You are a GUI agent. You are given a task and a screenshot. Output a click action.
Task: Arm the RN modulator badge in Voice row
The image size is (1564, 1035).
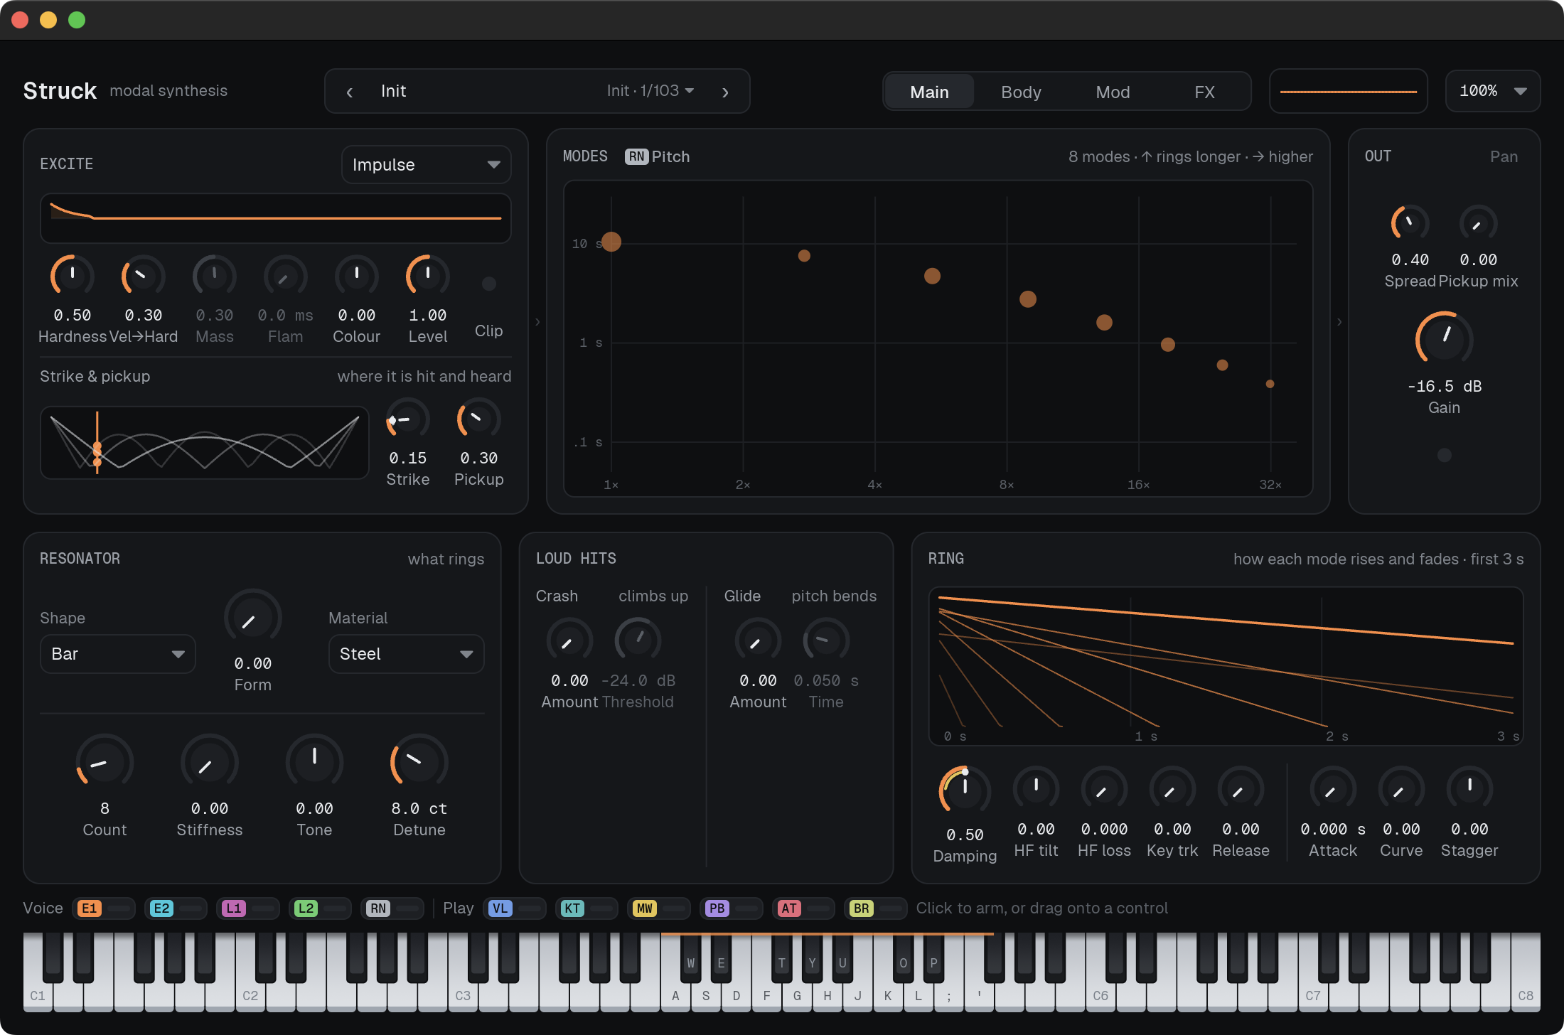tap(378, 908)
